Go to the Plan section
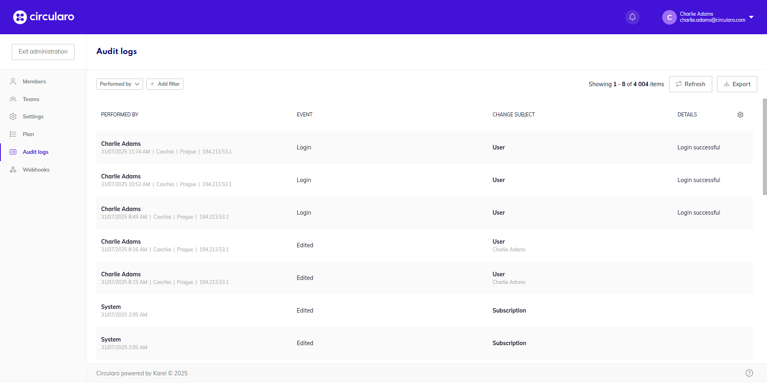This screenshot has width=767, height=383. click(28, 134)
